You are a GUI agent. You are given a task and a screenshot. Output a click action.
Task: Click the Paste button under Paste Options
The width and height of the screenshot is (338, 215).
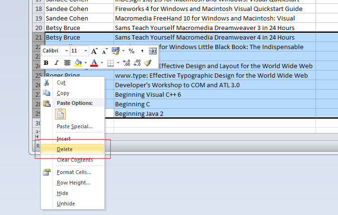click(60, 114)
